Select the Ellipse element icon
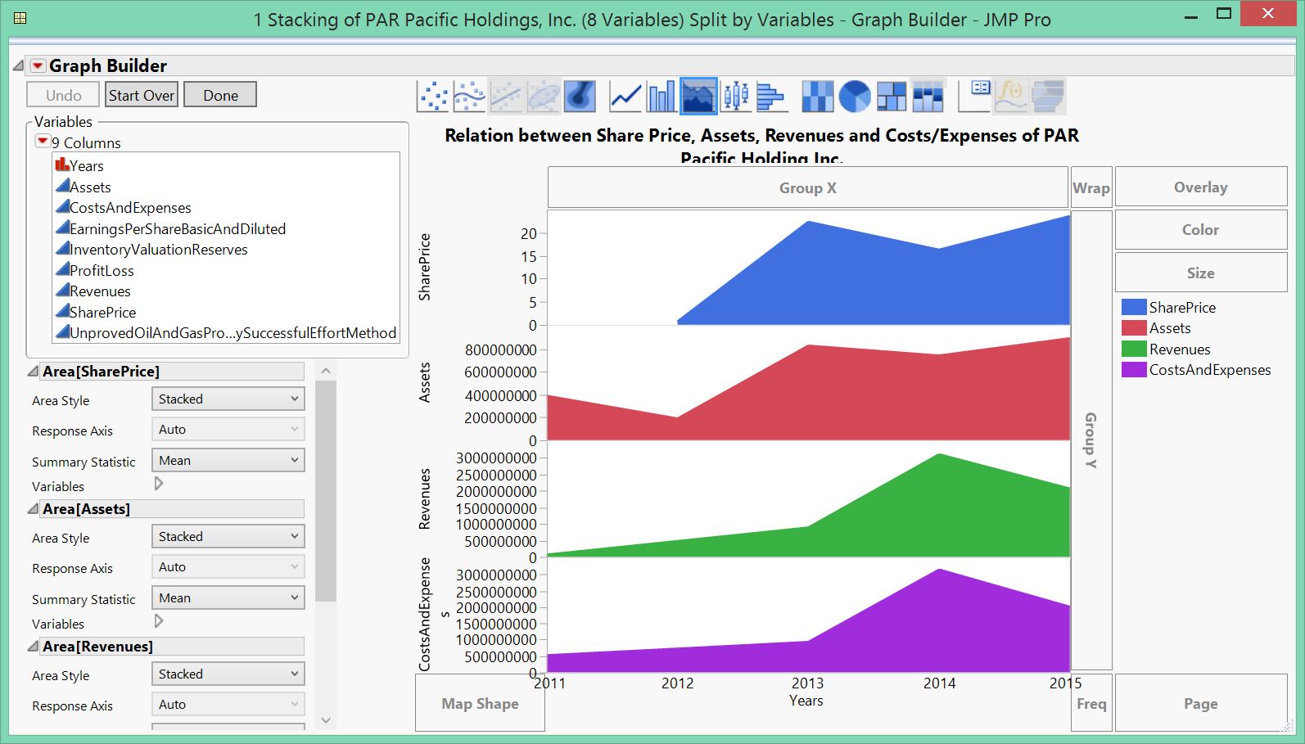This screenshot has width=1305, height=744. [x=543, y=96]
